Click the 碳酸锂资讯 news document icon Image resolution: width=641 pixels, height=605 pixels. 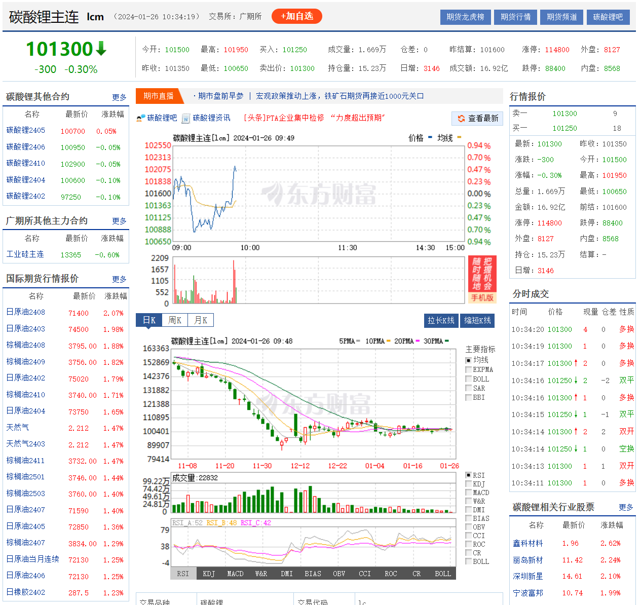click(x=186, y=119)
